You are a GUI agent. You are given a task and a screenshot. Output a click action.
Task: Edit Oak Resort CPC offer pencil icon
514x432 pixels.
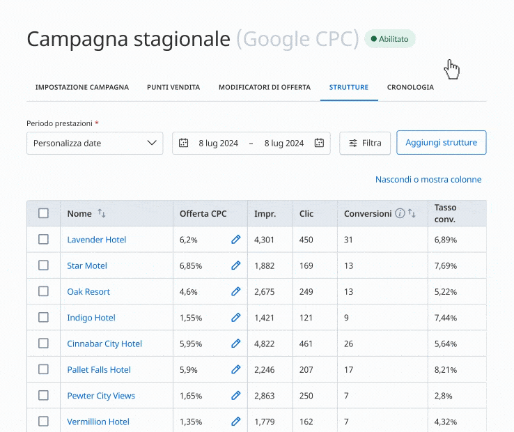click(235, 292)
